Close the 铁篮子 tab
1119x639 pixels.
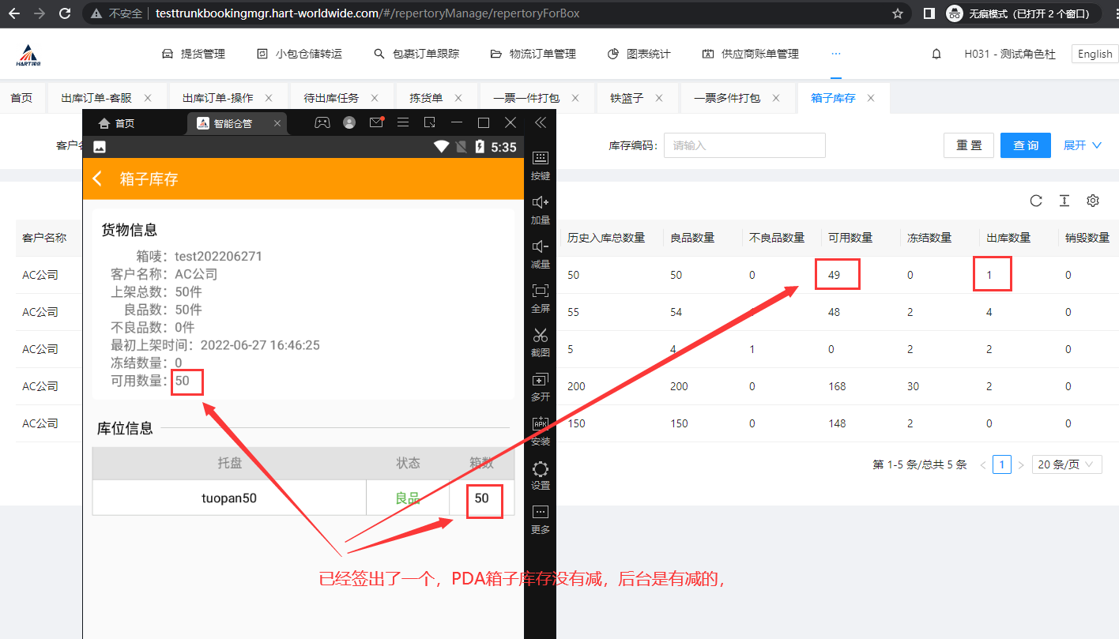coord(661,98)
